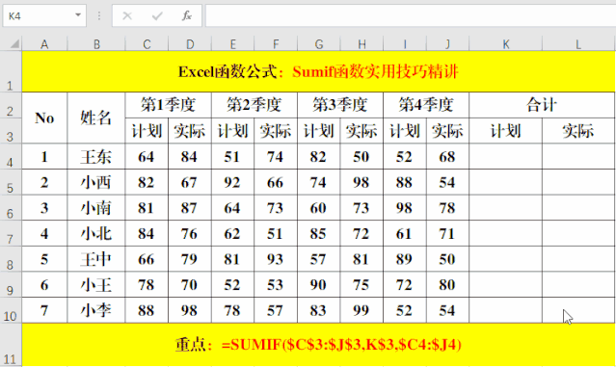Click 小西's Q2 plan value 92
616x367 pixels.
pos(233,182)
